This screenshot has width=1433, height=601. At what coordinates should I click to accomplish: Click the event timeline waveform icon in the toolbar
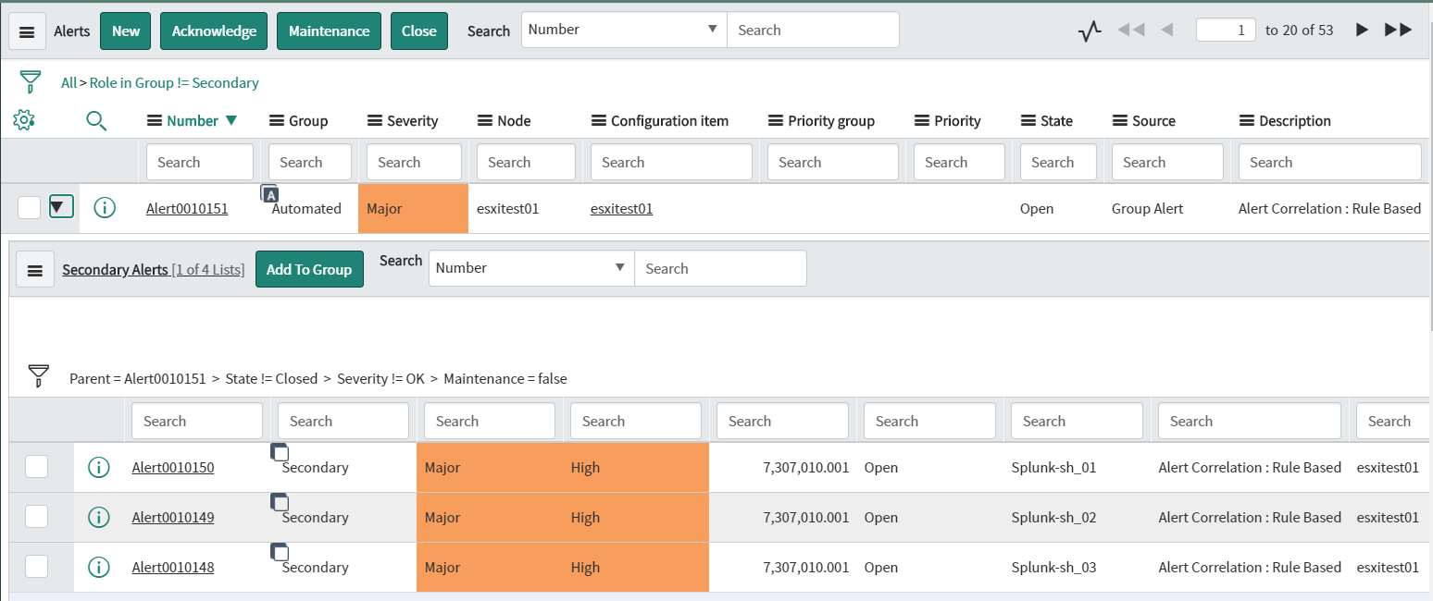pyautogui.click(x=1089, y=30)
